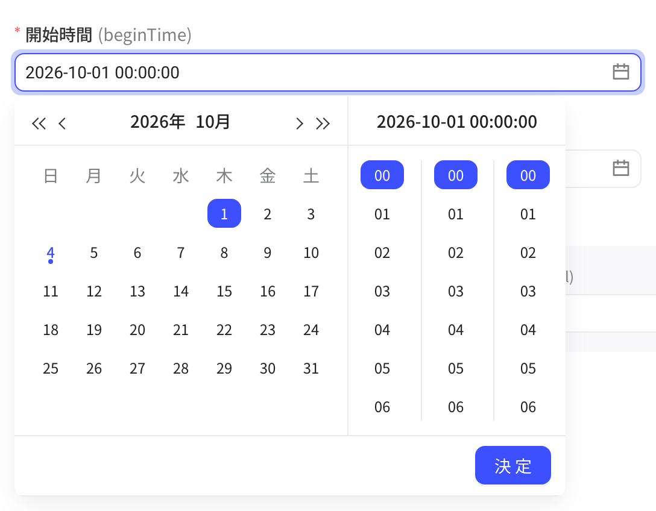Screen dimensions: 656x511
Task: Select second 06 in the seconds column
Action: [528, 407]
